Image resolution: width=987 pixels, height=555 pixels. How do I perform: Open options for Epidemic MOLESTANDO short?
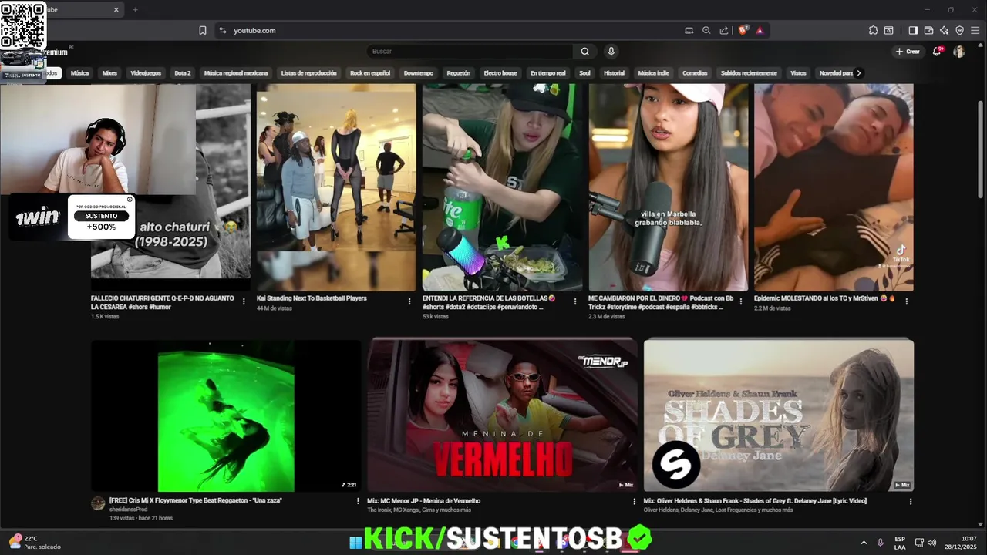pos(907,301)
